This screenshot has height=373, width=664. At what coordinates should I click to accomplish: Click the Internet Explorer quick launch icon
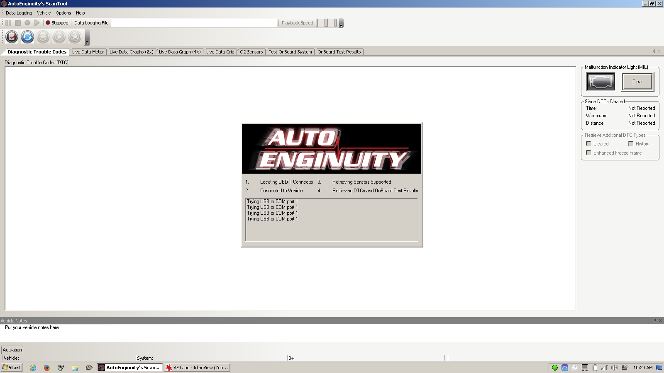33,368
